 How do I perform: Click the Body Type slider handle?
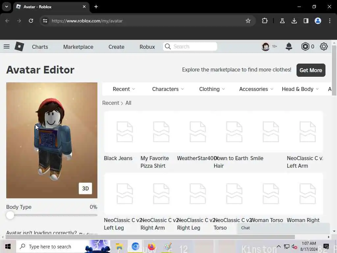tap(10, 215)
